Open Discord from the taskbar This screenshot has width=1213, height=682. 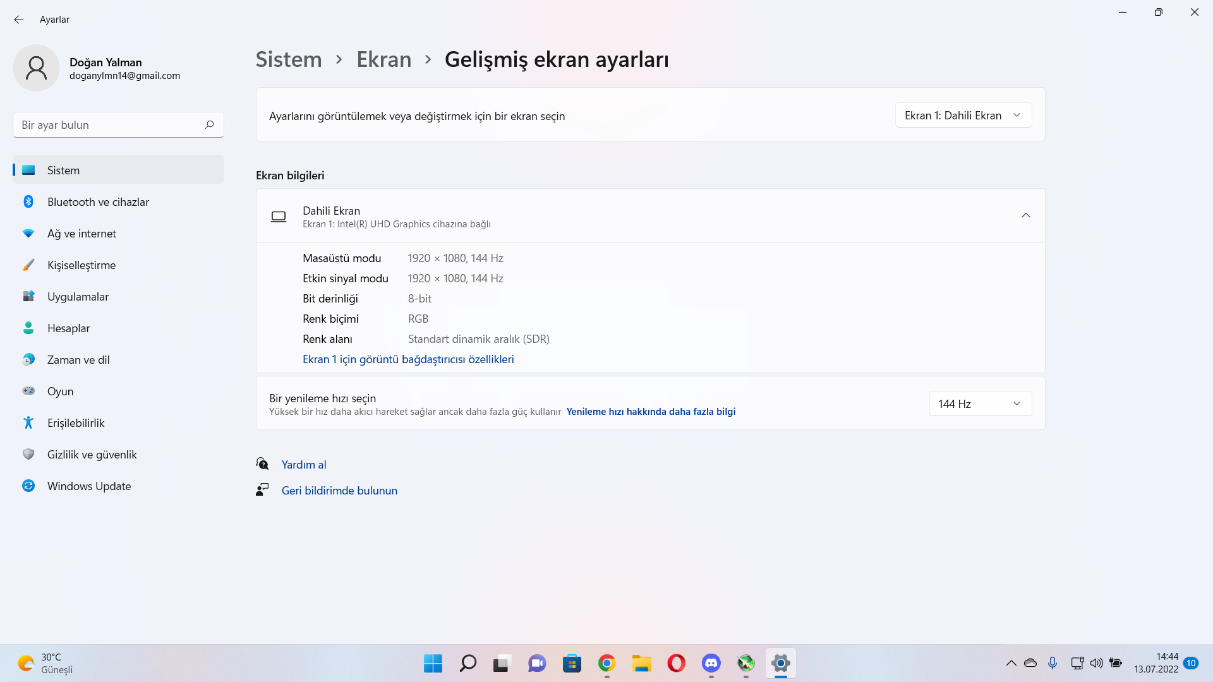[711, 663]
